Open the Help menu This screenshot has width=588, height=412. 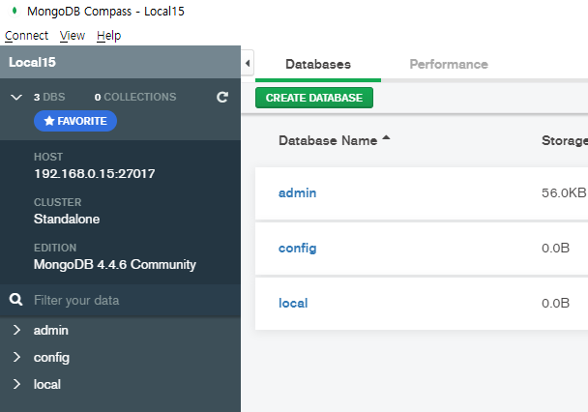tap(108, 36)
